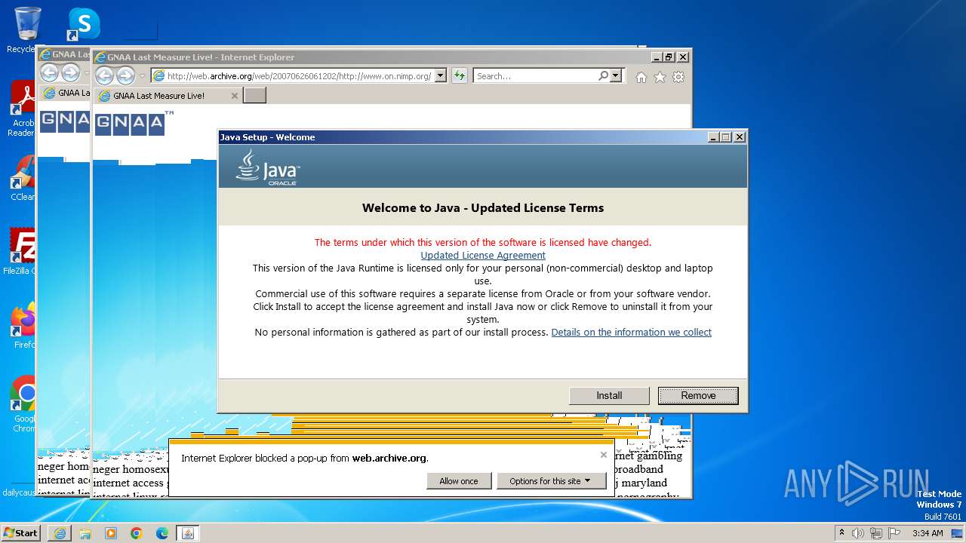Click the Start button

pyautogui.click(x=20, y=532)
